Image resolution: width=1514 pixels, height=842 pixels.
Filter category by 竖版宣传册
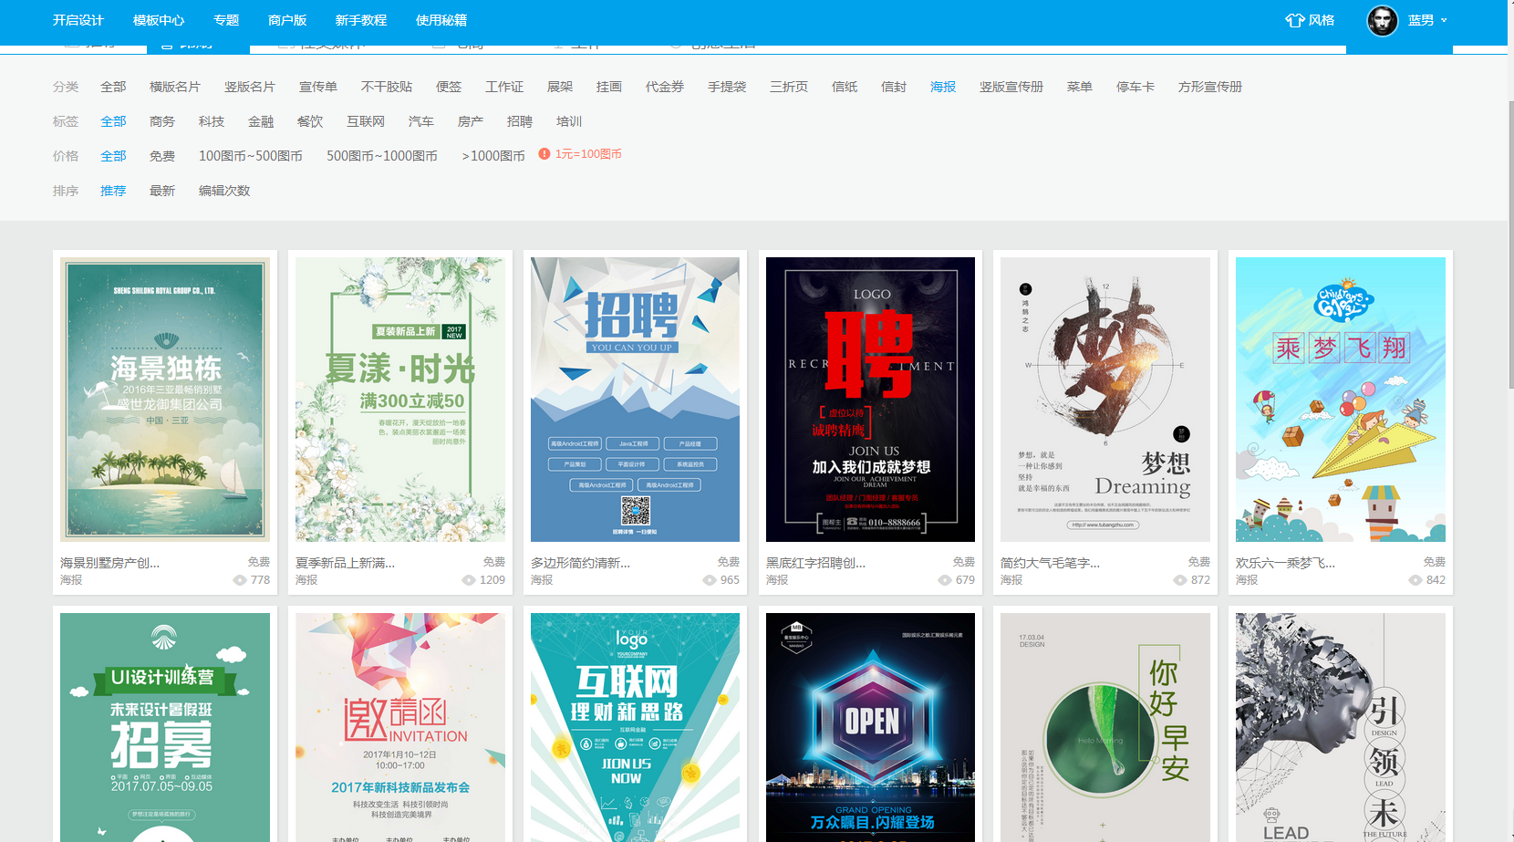point(1011,87)
